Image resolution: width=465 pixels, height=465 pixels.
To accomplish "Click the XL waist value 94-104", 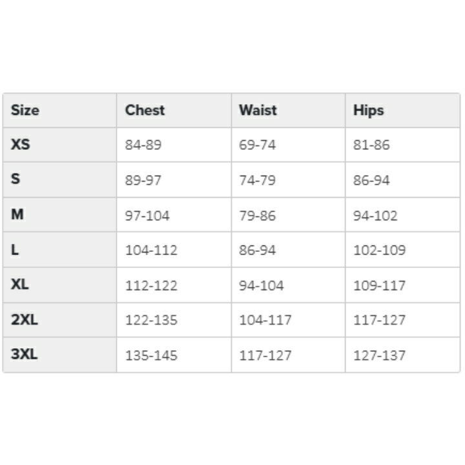I will [262, 285].
